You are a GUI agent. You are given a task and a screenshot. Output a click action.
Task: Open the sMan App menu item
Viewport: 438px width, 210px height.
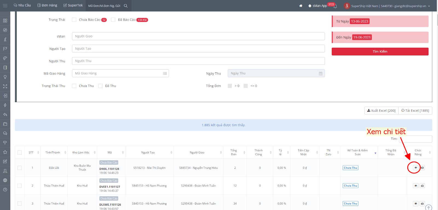click(x=318, y=6)
